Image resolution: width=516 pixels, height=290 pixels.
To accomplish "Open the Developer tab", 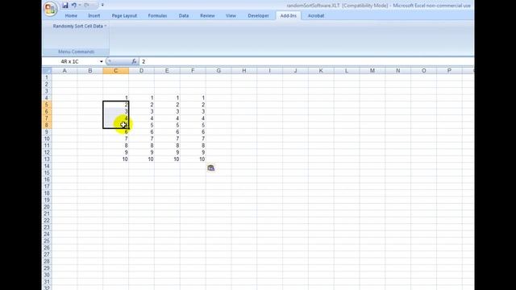I will point(258,16).
